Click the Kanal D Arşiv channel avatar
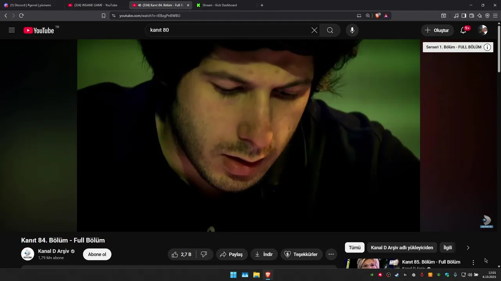The height and width of the screenshot is (281, 501). (28, 254)
